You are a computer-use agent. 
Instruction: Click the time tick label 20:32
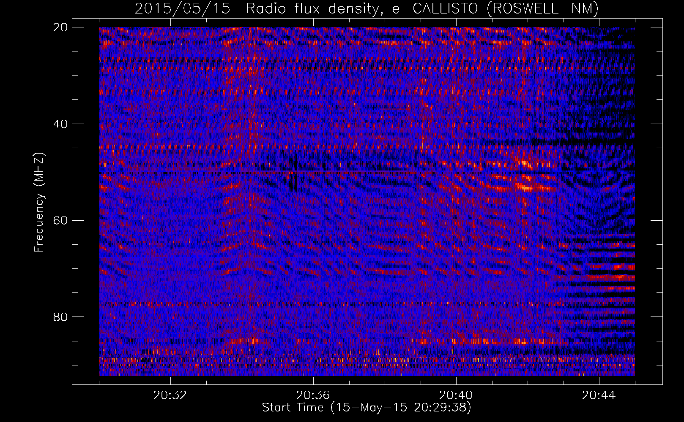click(x=170, y=395)
